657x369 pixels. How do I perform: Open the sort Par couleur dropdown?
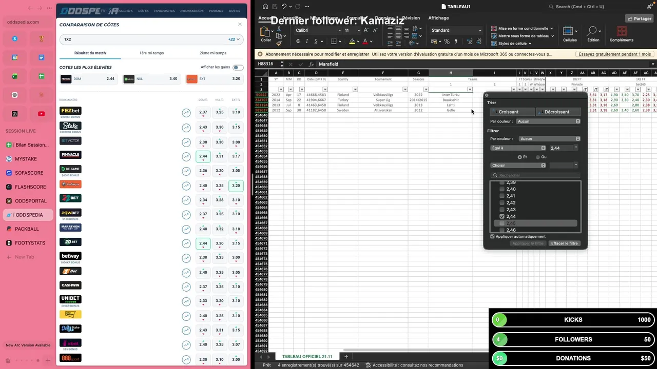(x=549, y=121)
